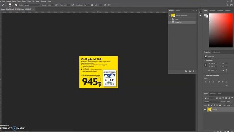Screen dimensions: 234x132
Task: Filter layers by adjustment layer icon
Action: [220, 98]
